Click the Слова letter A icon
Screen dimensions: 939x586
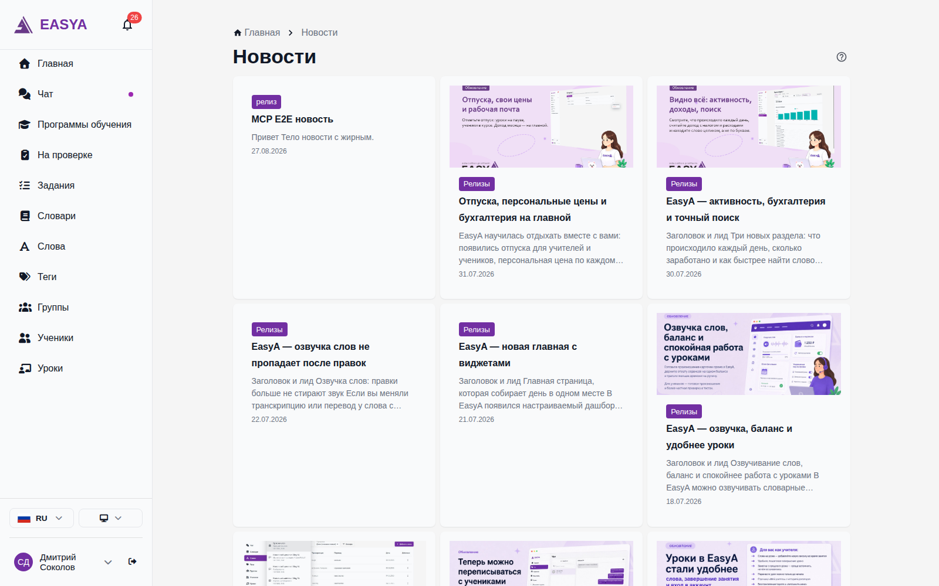pos(25,246)
